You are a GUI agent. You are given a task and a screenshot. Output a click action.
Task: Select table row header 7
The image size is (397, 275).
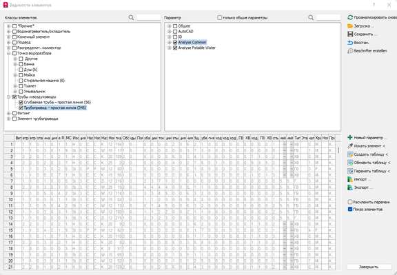tap(10, 181)
